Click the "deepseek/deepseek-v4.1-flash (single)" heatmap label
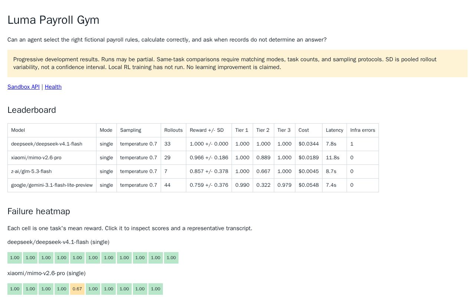The height and width of the screenshot is (297, 475). coord(58,242)
